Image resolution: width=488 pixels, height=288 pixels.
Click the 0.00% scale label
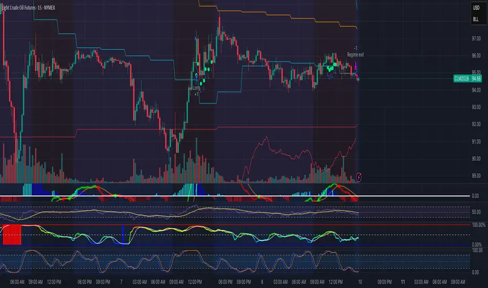pyautogui.click(x=476, y=245)
